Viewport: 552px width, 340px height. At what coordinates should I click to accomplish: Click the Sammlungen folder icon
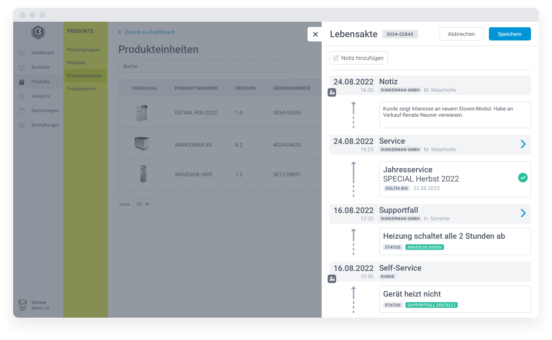coord(22,111)
